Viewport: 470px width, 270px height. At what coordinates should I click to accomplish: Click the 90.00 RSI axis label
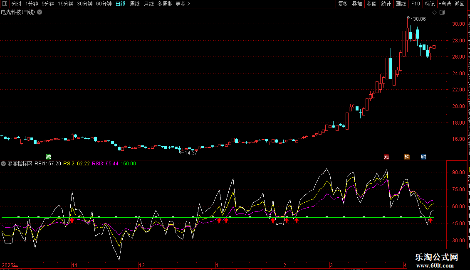tap(459, 172)
